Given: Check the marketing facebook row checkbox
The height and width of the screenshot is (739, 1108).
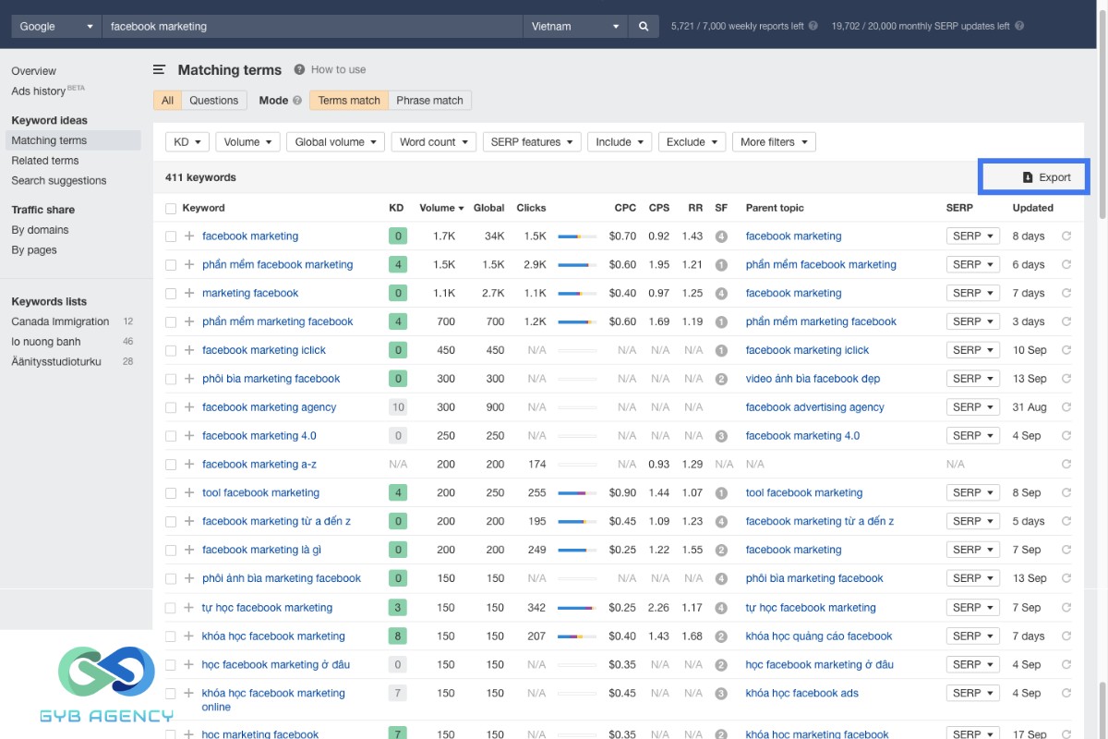Looking at the screenshot, I should click(x=171, y=293).
